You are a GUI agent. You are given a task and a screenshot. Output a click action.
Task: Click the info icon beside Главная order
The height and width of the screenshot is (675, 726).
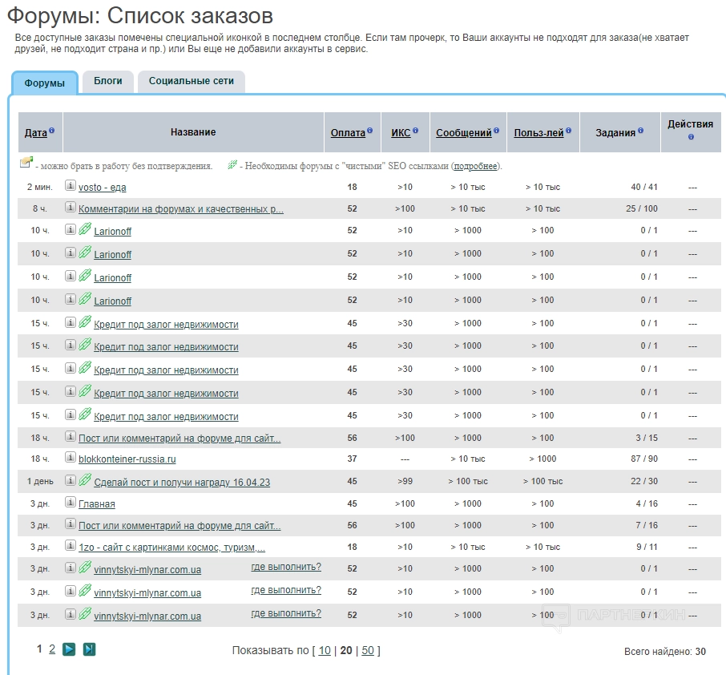click(71, 503)
